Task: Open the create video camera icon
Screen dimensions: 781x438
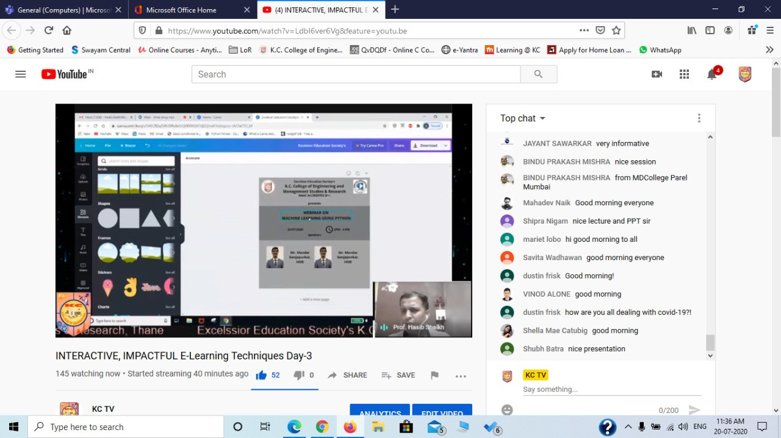Action: point(657,74)
